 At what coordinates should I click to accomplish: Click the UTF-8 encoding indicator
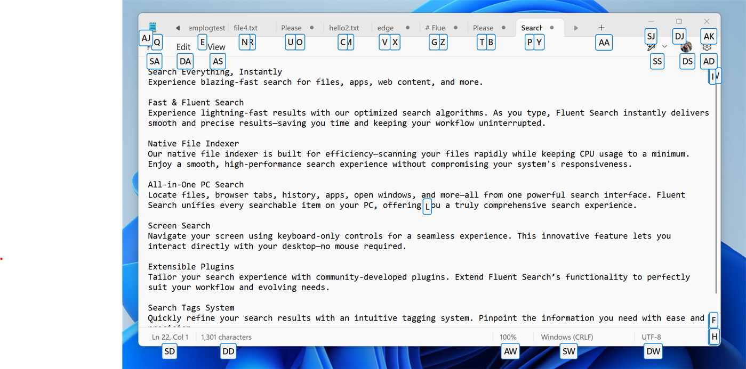[x=651, y=337]
